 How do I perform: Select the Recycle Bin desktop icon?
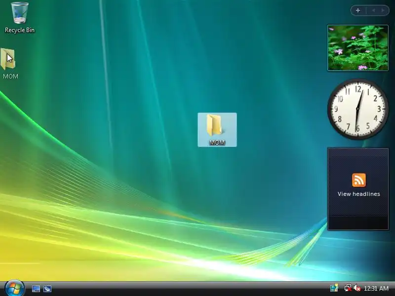coord(20,18)
